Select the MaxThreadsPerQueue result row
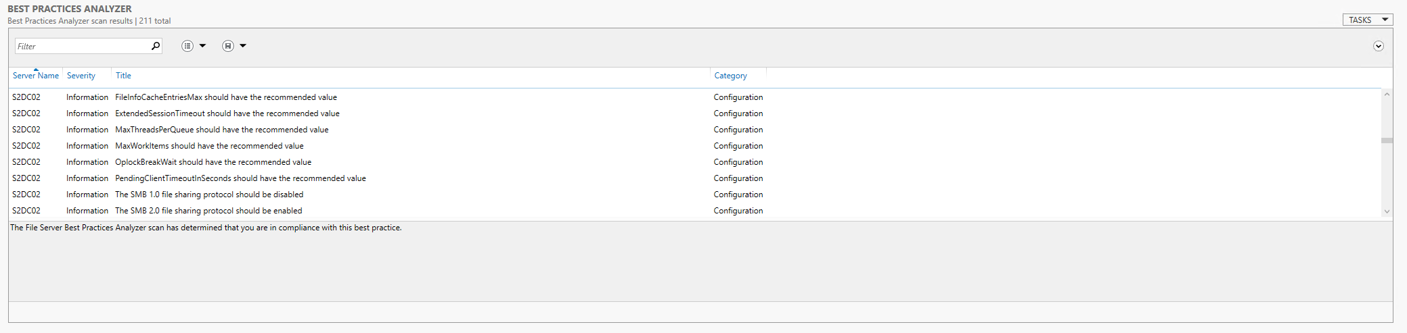1407x333 pixels. tap(222, 130)
